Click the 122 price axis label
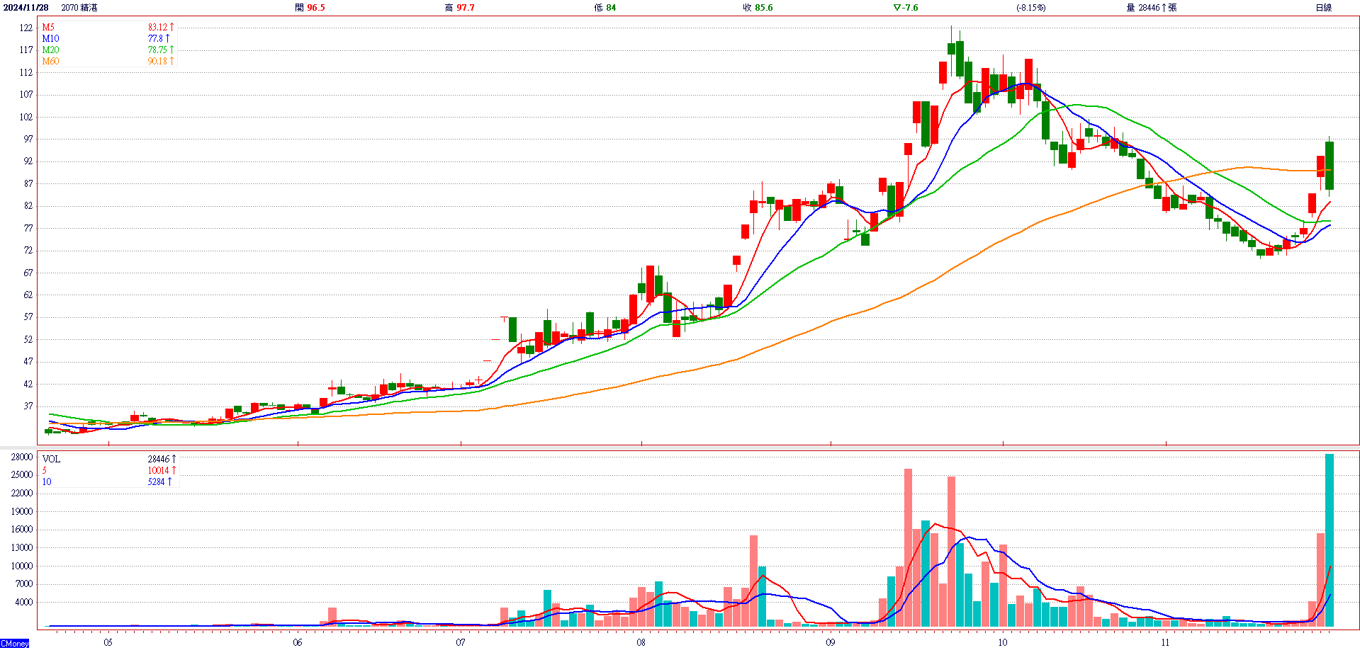 point(26,28)
